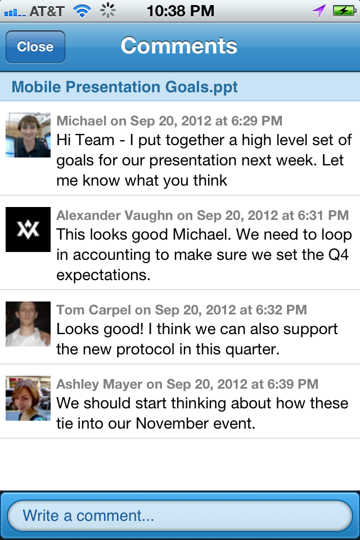Tap Alexander Vaughn's logo avatar
Screen dimensions: 360x540
click(28, 229)
